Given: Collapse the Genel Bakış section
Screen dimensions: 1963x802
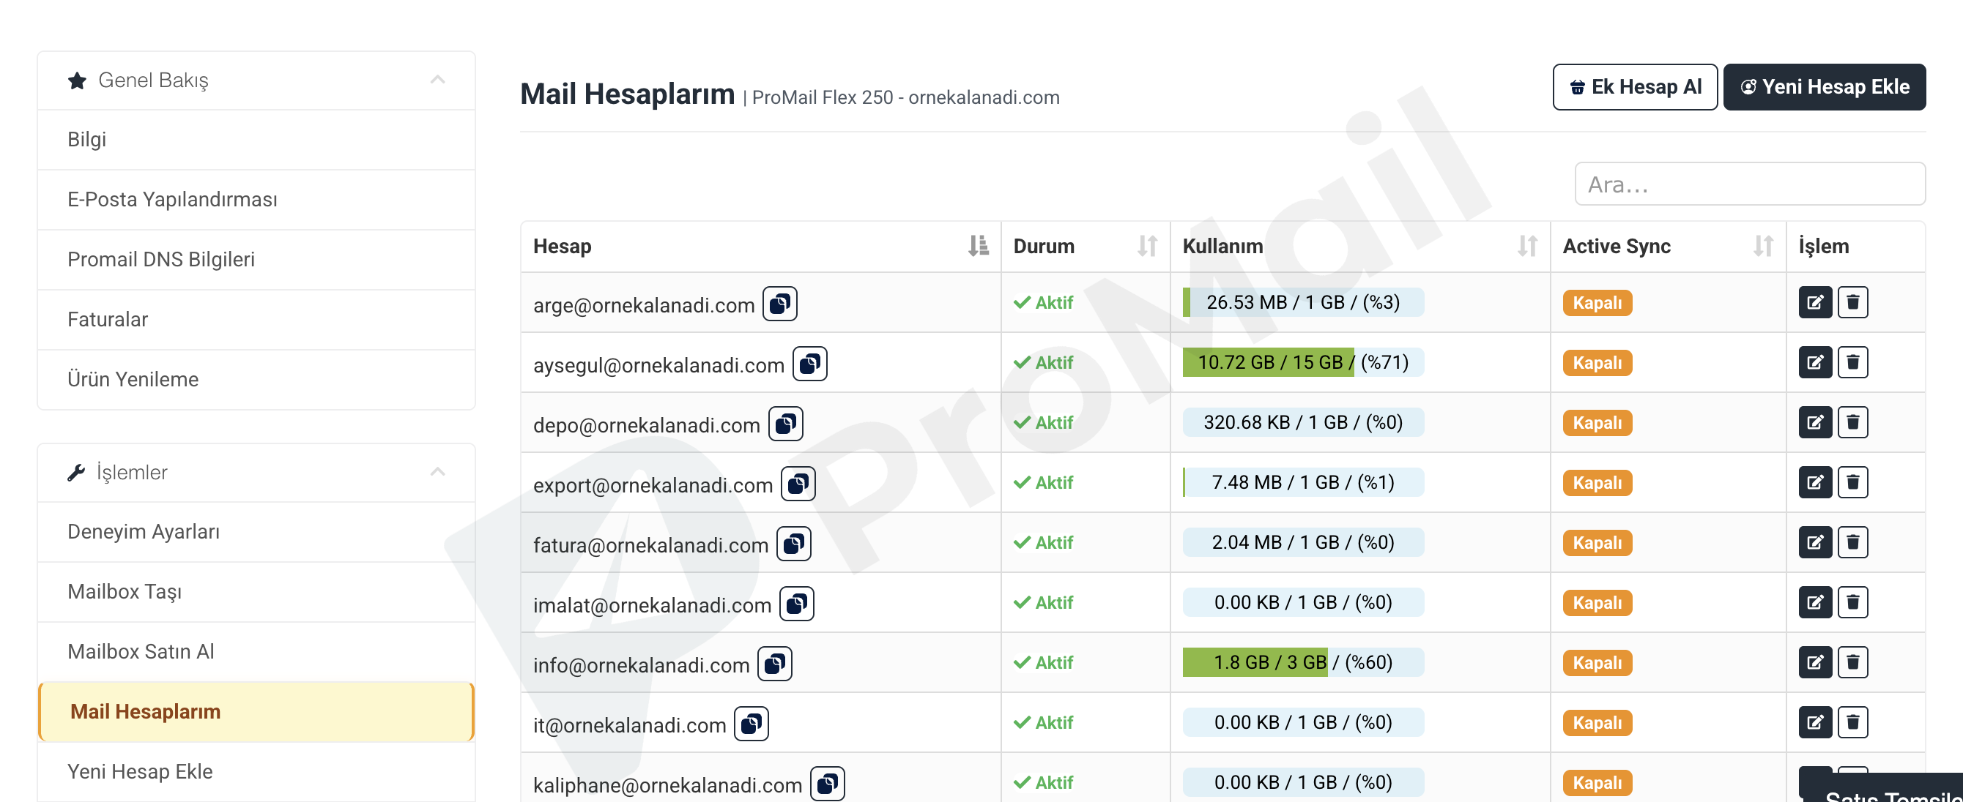Looking at the screenshot, I should pos(437,80).
